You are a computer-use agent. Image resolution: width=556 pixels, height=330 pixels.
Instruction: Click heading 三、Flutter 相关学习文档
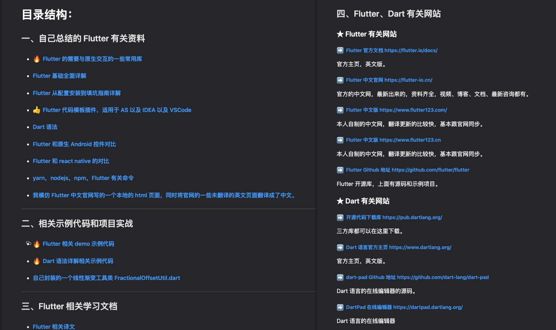pyautogui.click(x=69, y=306)
